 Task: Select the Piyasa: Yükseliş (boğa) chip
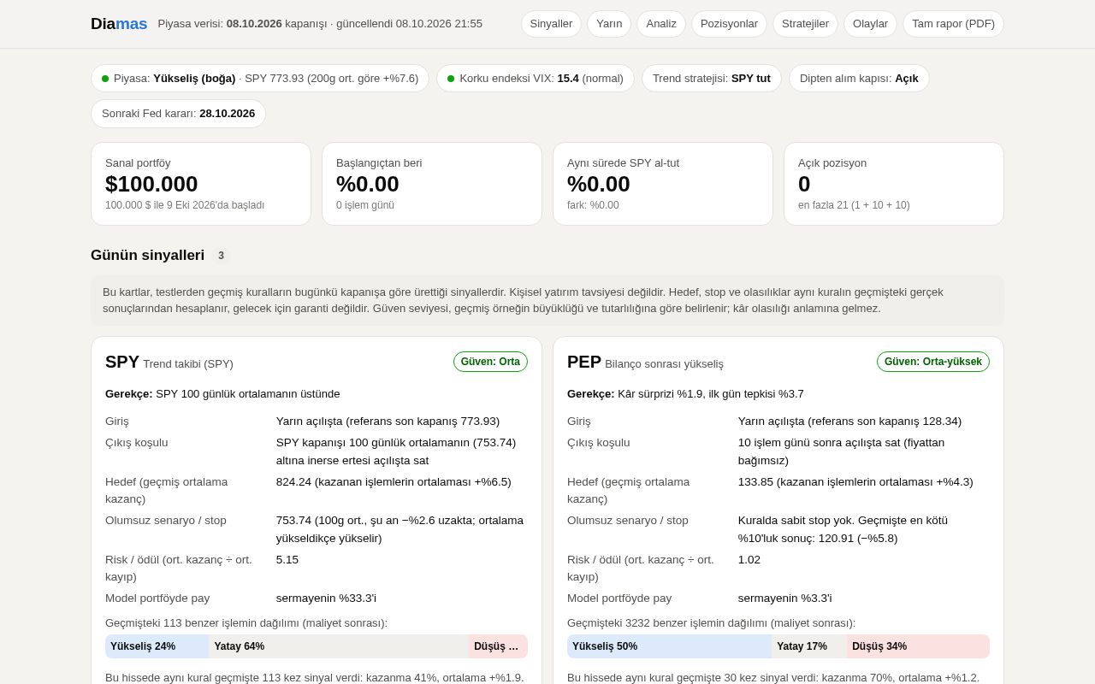click(x=260, y=79)
